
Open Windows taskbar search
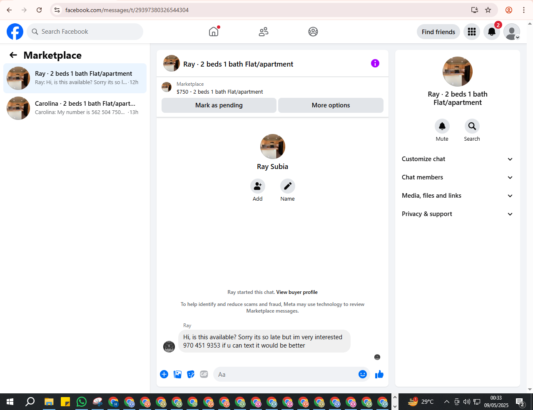30,402
